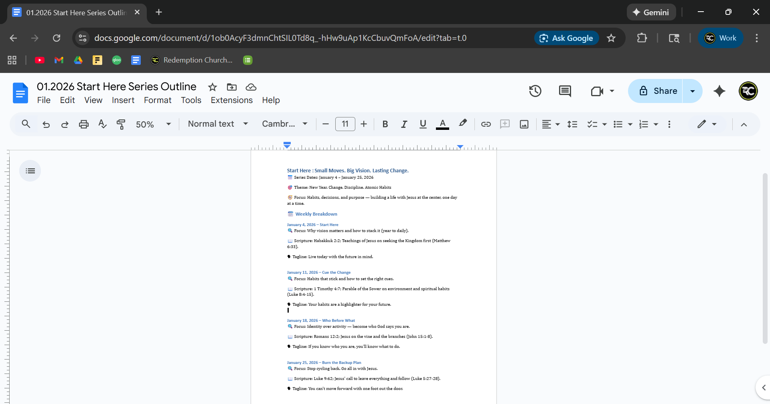The image size is (770, 404).
Task: Click the print icon in toolbar
Action: pyautogui.click(x=83, y=124)
